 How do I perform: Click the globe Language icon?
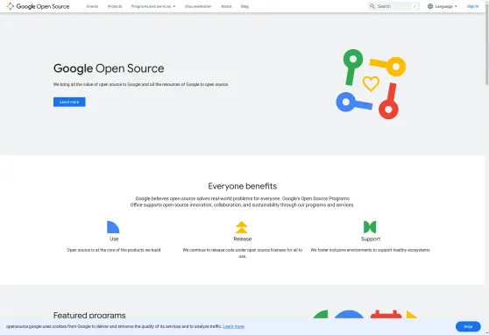click(430, 6)
